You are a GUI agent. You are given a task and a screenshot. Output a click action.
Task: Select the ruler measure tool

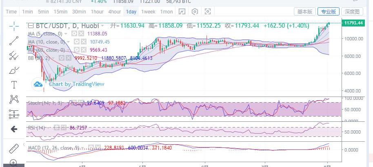coord(14,148)
